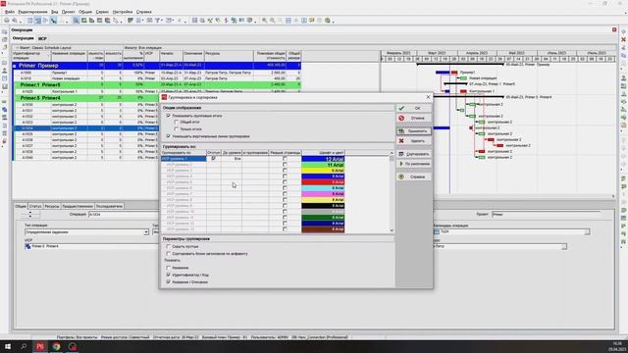
Task: Click the green '11 Arial' font color swatch
Action: 323,165
